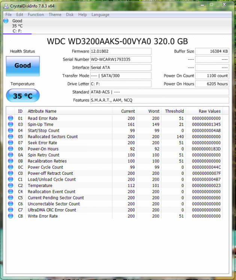Click the status orb for Read Error Rate
Image resolution: width=236 pixels, height=280 pixels.
[10, 118]
